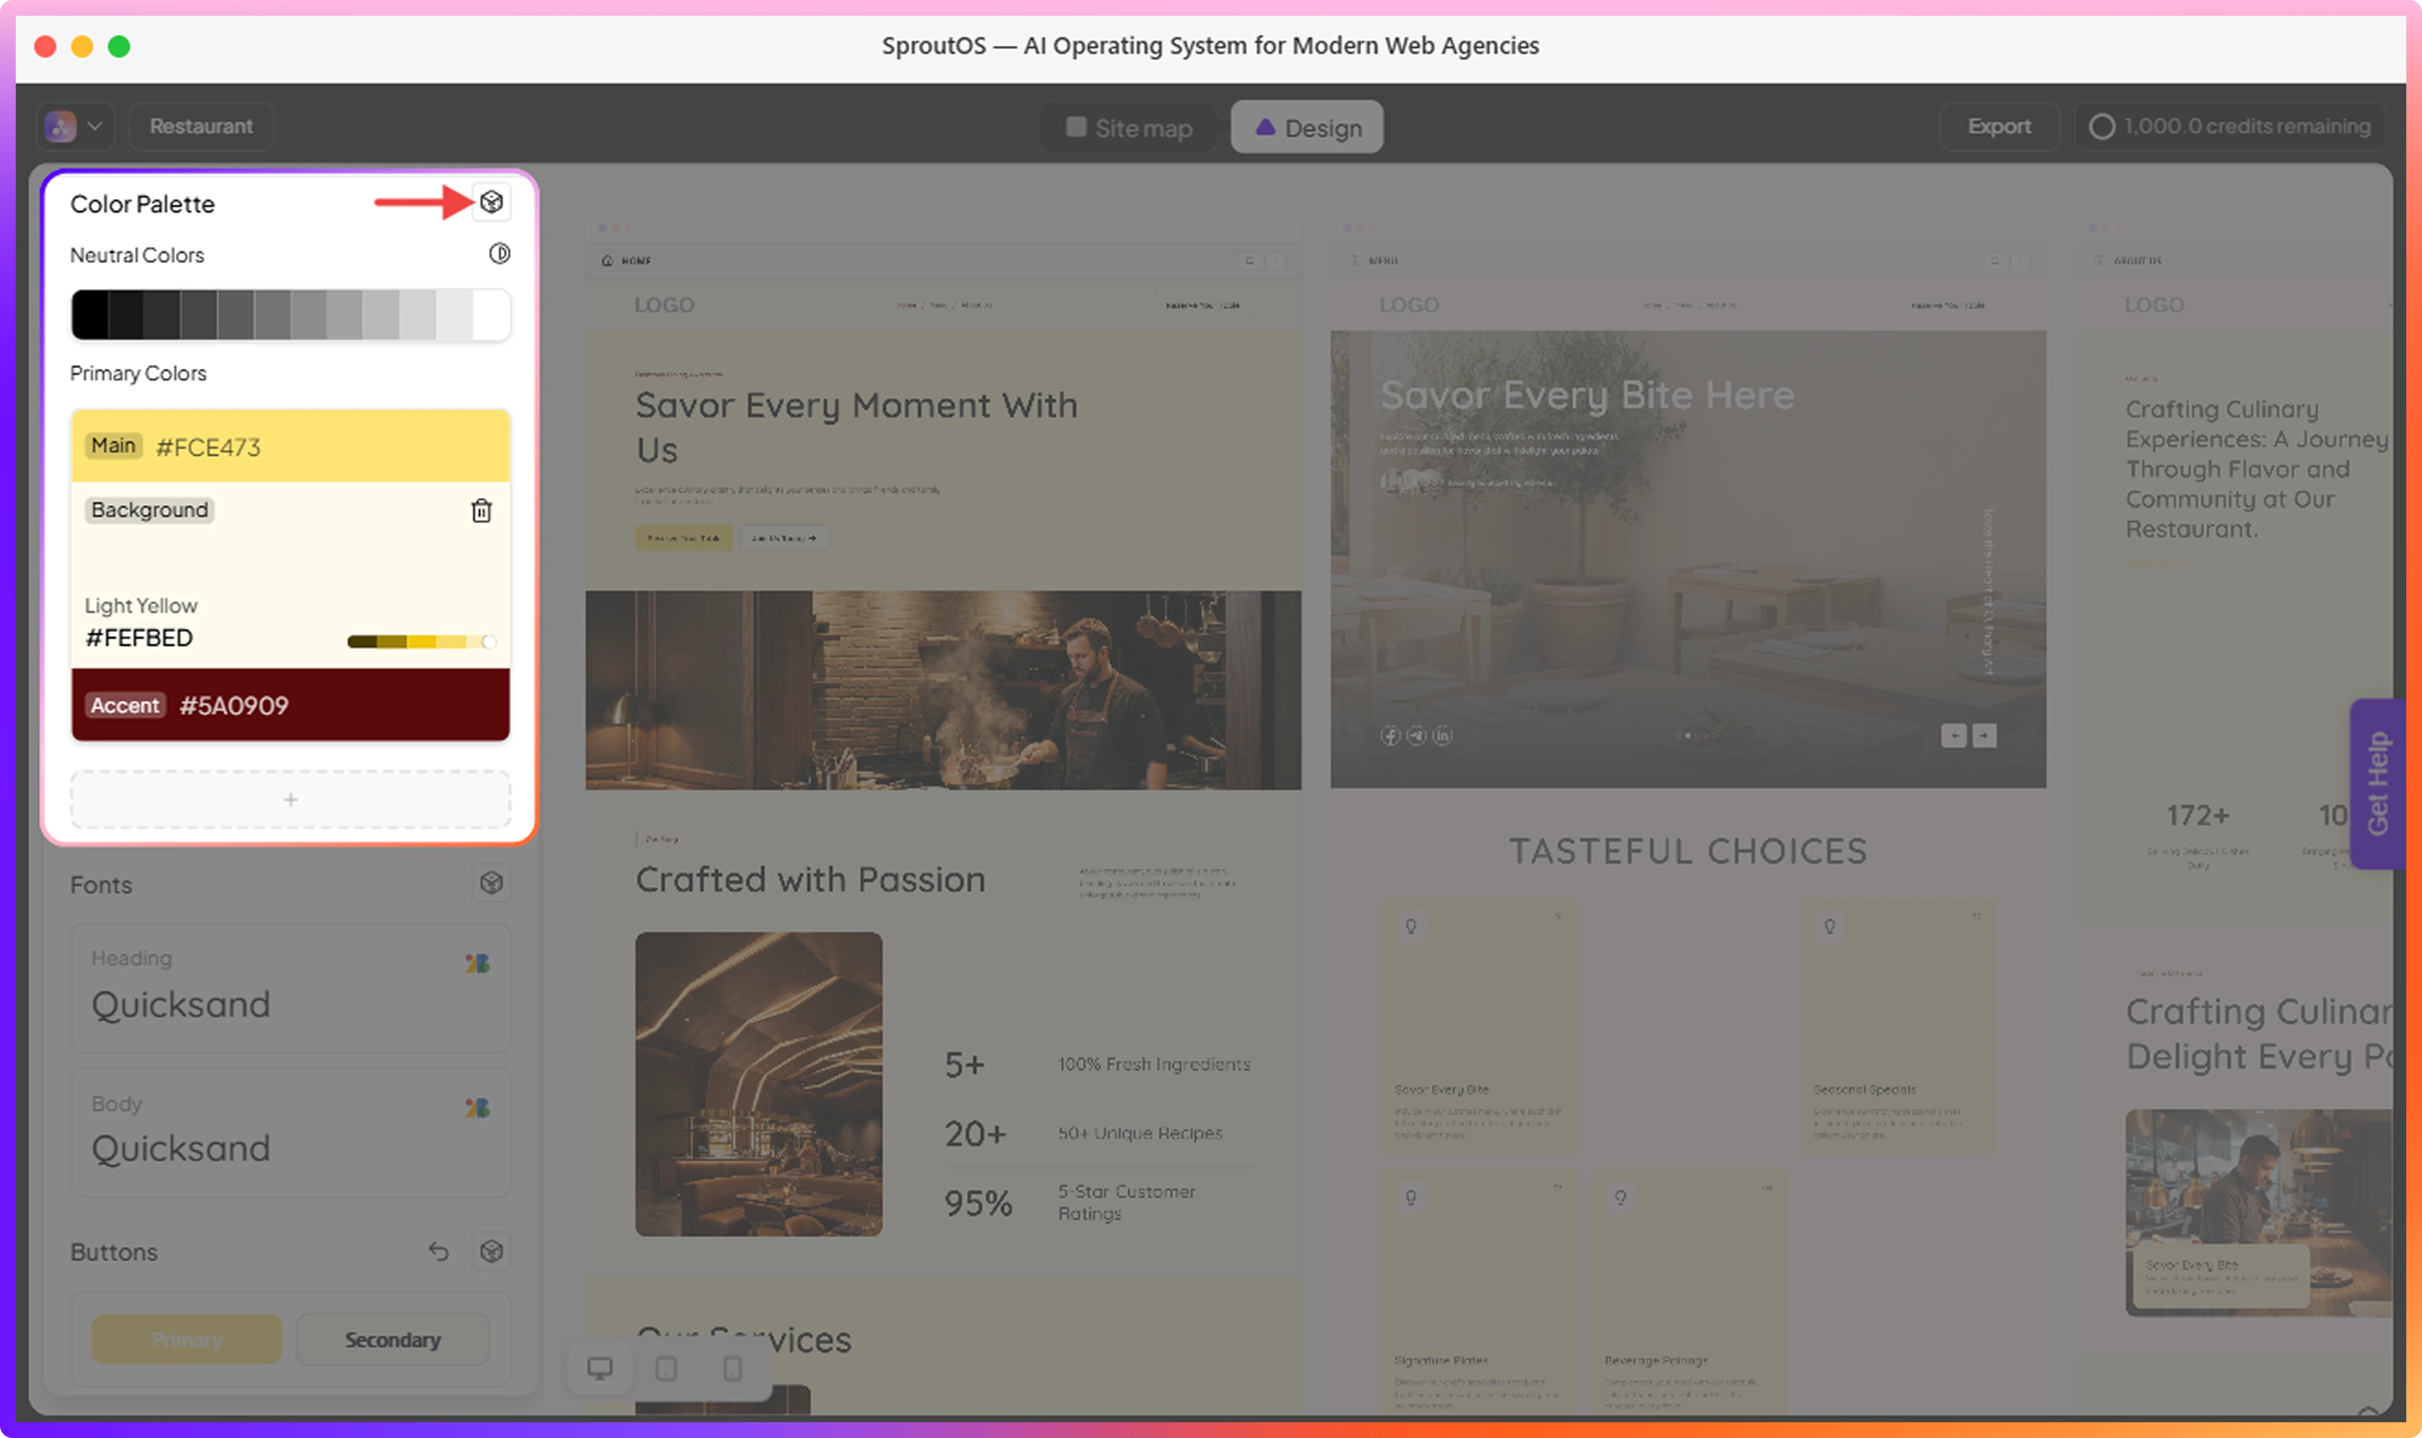This screenshot has width=2422, height=1438.
Task: Click the chef cooking hero image
Action: coord(943,690)
